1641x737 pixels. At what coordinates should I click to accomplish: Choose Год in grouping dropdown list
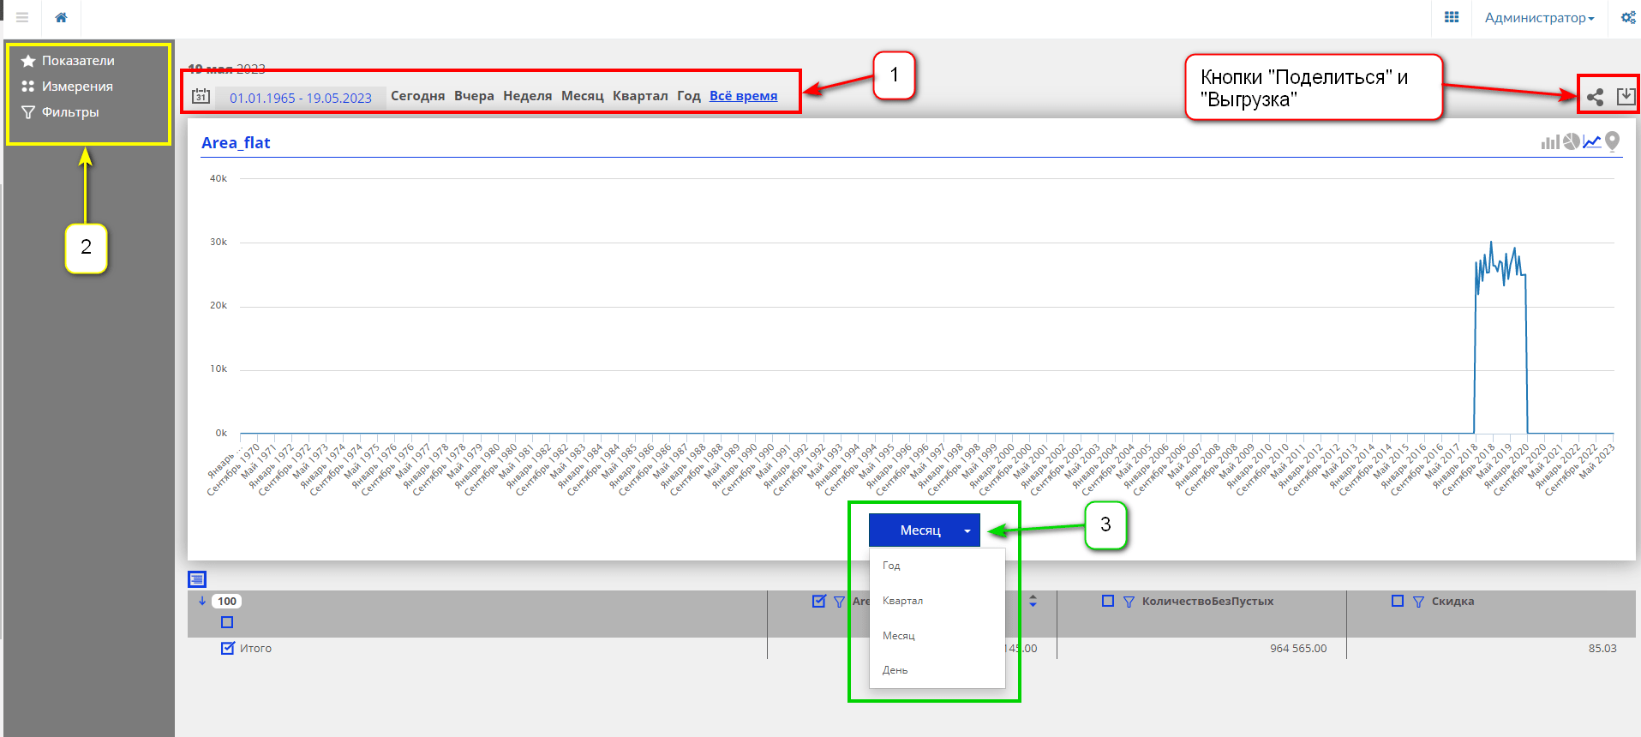(891, 566)
